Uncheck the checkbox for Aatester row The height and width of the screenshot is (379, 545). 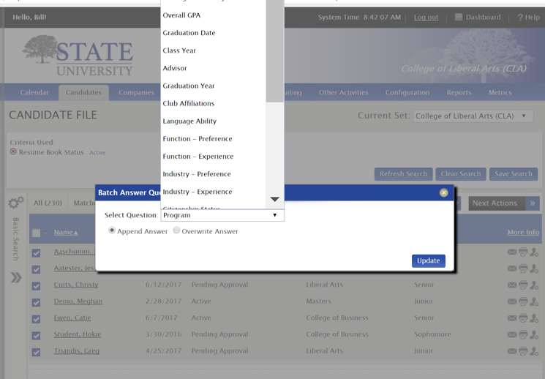click(x=36, y=269)
